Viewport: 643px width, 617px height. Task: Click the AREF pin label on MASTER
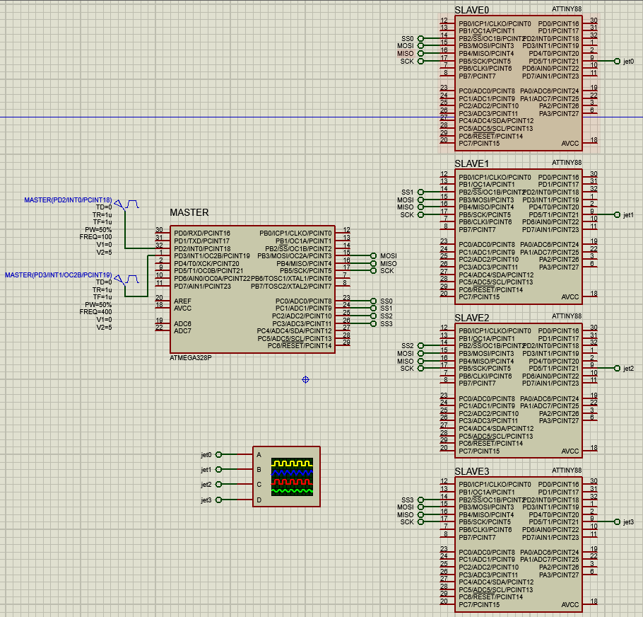[182, 301]
